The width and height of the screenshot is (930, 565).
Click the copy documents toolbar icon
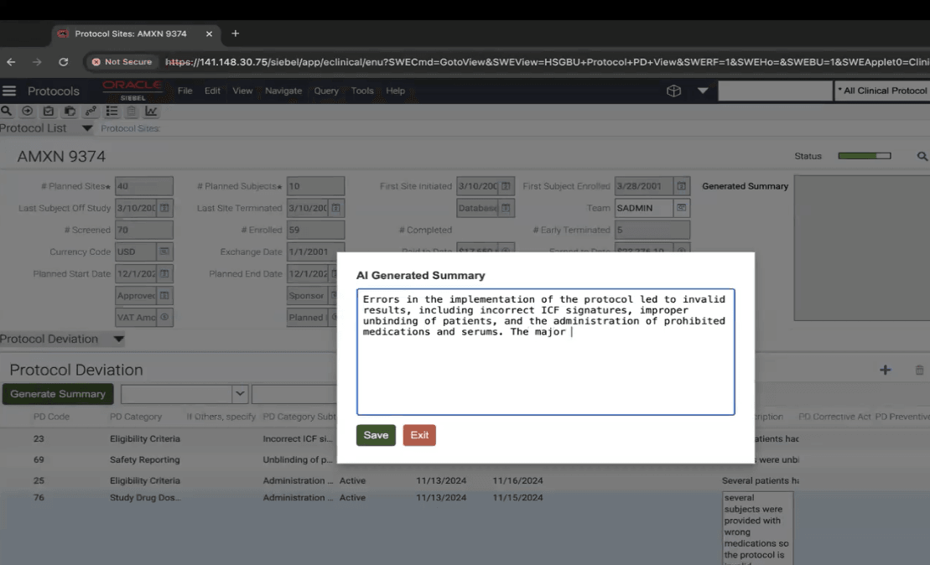tap(70, 111)
